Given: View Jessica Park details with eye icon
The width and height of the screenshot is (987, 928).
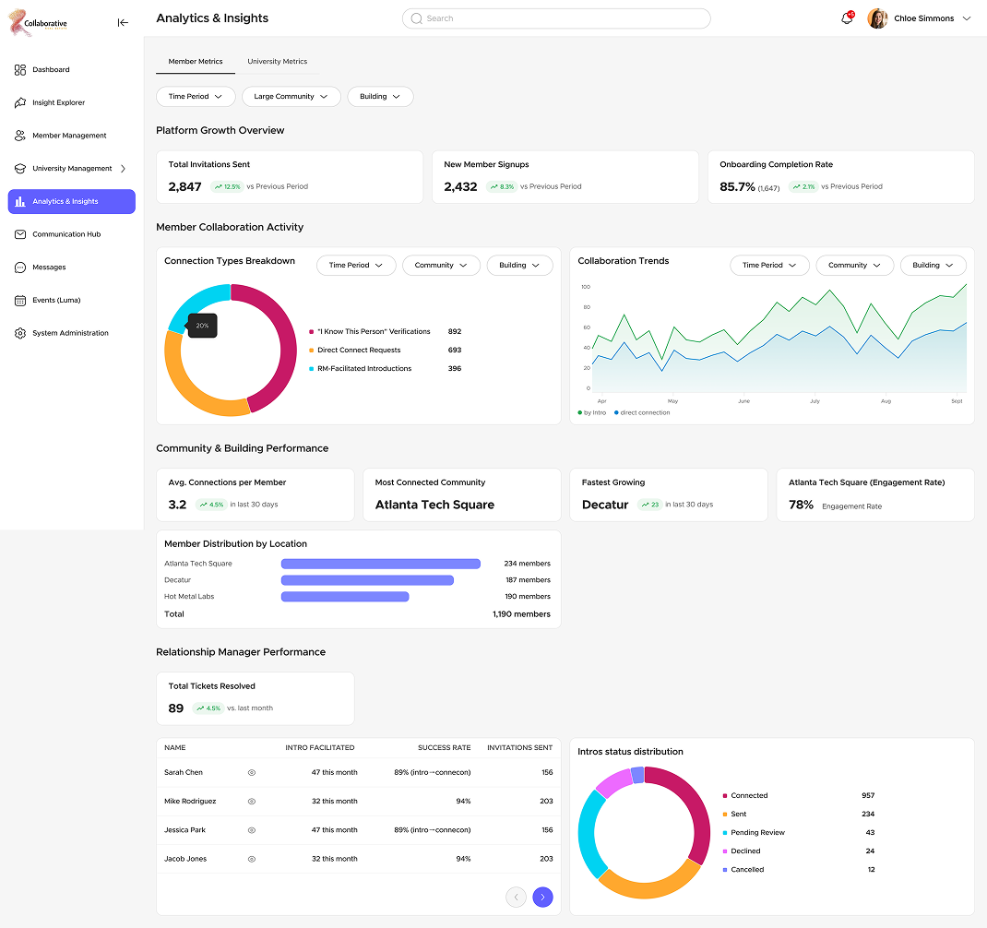Looking at the screenshot, I should [252, 830].
